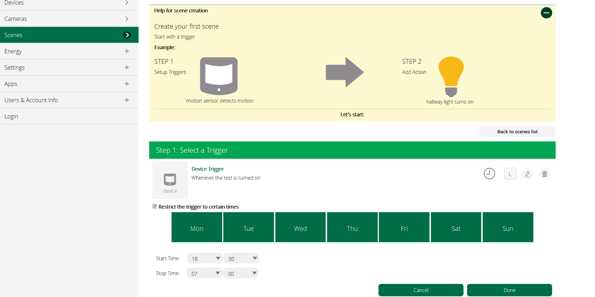Viewport: 595px width, 297px height.
Task: Click the Done button
Action: tap(509, 290)
